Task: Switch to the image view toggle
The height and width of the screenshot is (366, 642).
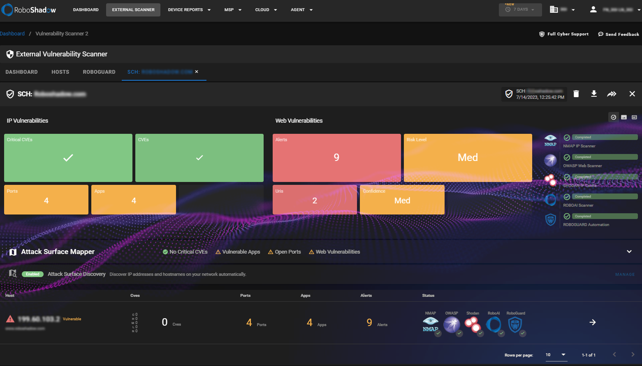Action: tap(623, 117)
